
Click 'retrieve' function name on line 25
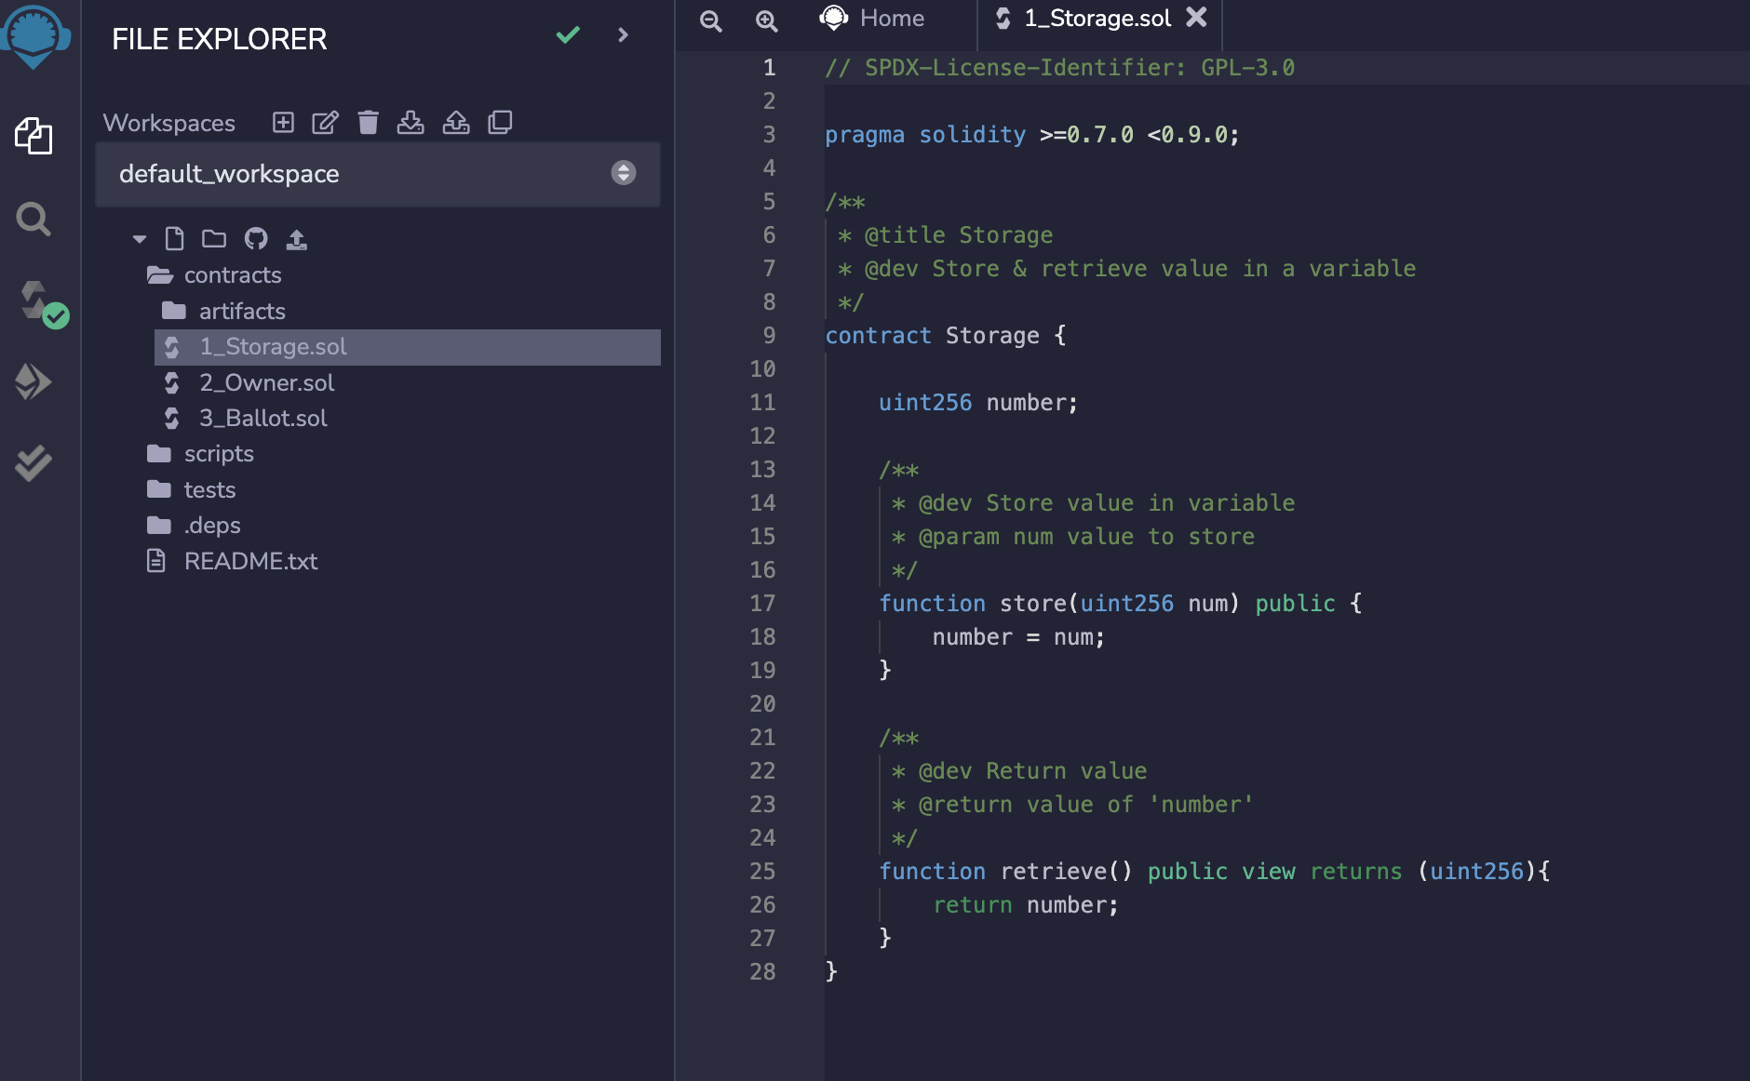point(1054,872)
